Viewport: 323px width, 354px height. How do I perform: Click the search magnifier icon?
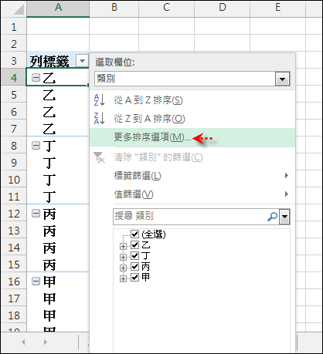pyautogui.click(x=272, y=217)
